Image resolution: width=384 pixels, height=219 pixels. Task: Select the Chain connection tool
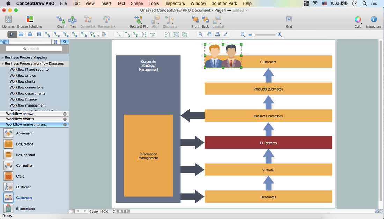coord(61,19)
